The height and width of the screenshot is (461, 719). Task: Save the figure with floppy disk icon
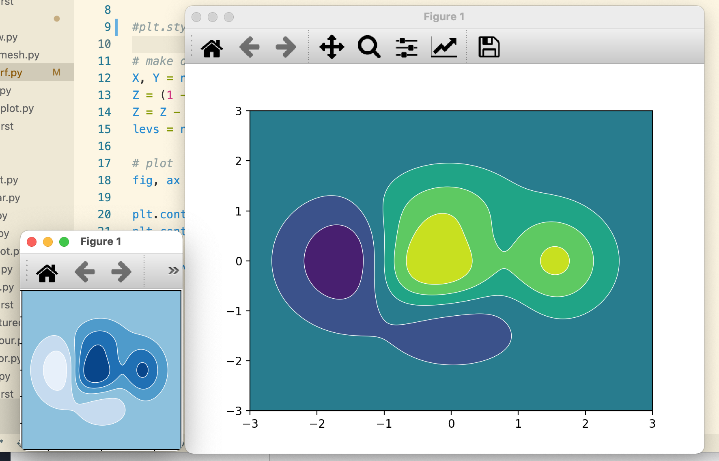(x=489, y=47)
